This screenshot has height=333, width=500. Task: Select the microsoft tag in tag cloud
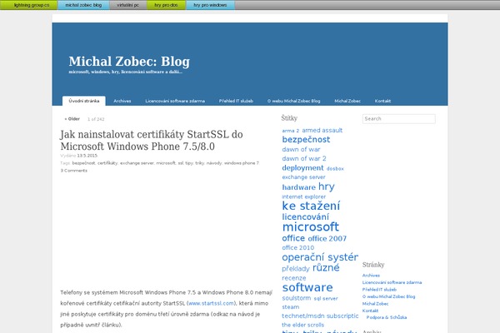pyautogui.click(x=310, y=227)
